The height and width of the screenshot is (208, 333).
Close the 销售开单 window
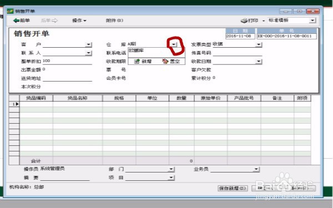pyautogui.click(x=313, y=11)
